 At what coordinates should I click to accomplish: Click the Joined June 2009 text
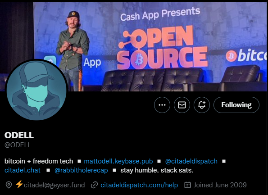(x=220, y=185)
